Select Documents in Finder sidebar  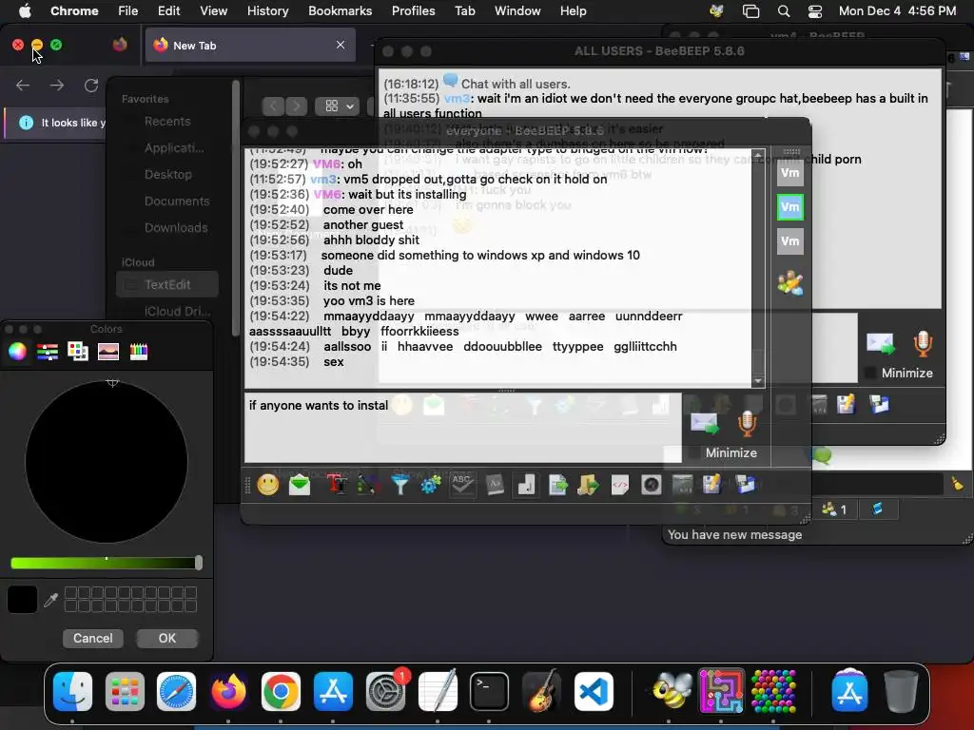click(176, 202)
